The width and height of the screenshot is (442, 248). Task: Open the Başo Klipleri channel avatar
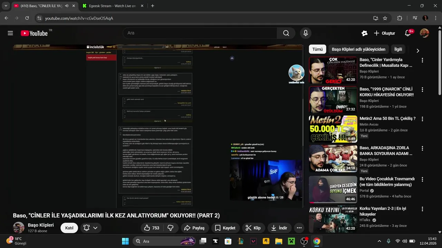(x=19, y=228)
